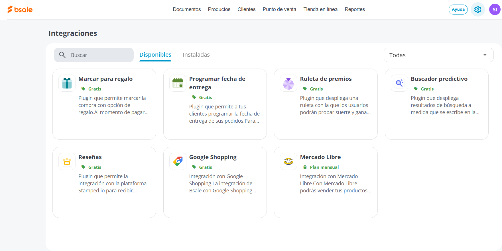Click the green tag icon under Buscador predictivo
502x251 pixels.
pos(416,89)
